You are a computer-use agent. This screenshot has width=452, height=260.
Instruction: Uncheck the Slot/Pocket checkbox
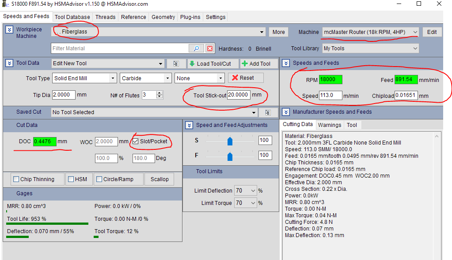point(136,141)
